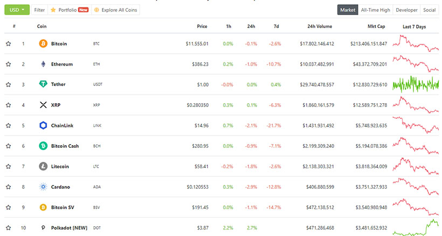Screen dimensions: 442x236
Task: Switch to the Developer tab
Action: (x=406, y=10)
